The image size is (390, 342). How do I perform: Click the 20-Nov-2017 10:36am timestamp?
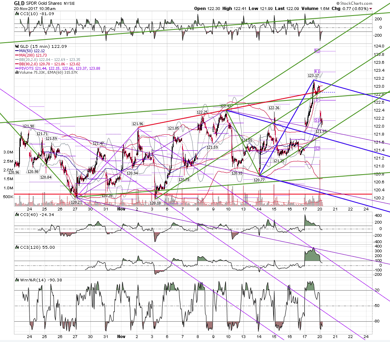tap(35, 8)
